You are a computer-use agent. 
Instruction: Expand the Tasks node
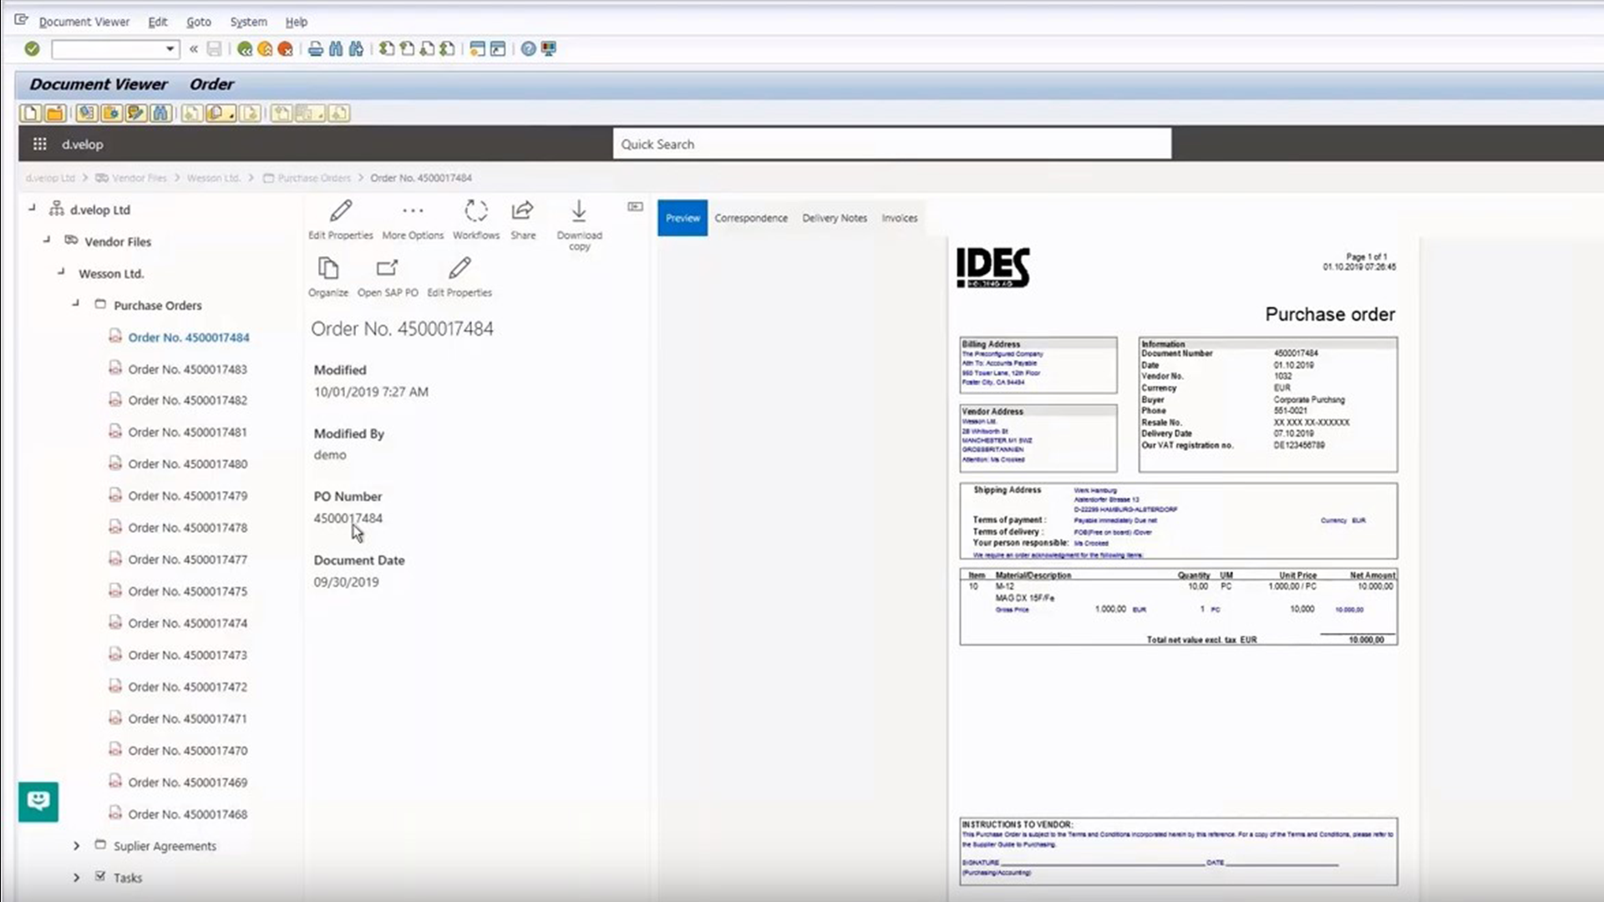[x=76, y=878]
